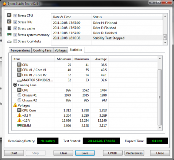Viewport: 174px width, 160px height.
Task: Click the +12 V warning icon
Action: point(20,120)
